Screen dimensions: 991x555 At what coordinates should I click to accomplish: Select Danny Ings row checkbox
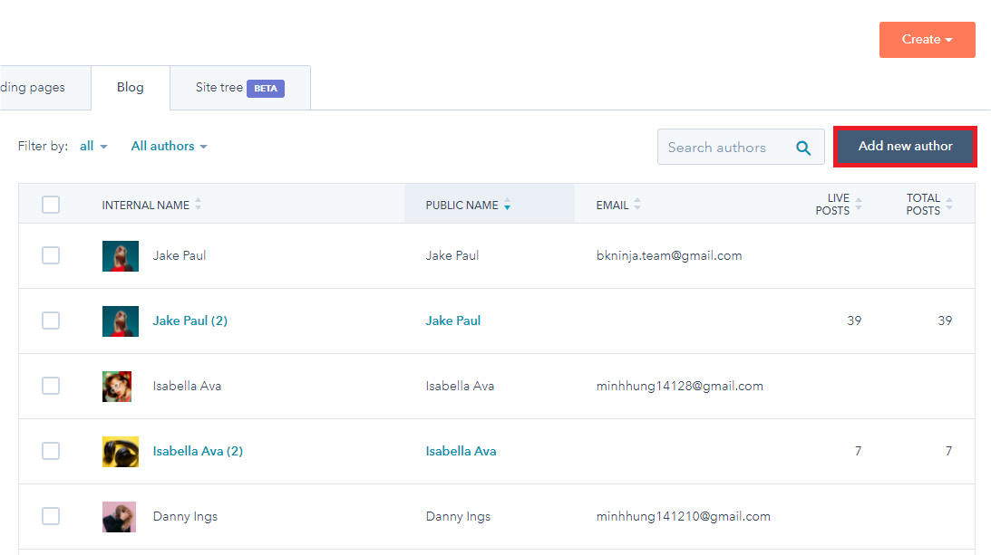point(51,516)
